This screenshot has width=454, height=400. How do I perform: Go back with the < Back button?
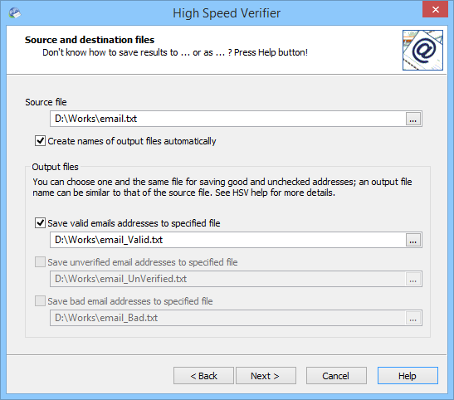click(x=203, y=376)
